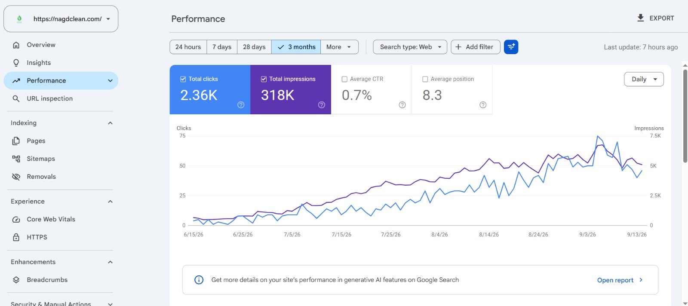Click the Breadcrumbs layers icon
Viewport: 688px width, 306px height.
[x=16, y=280]
